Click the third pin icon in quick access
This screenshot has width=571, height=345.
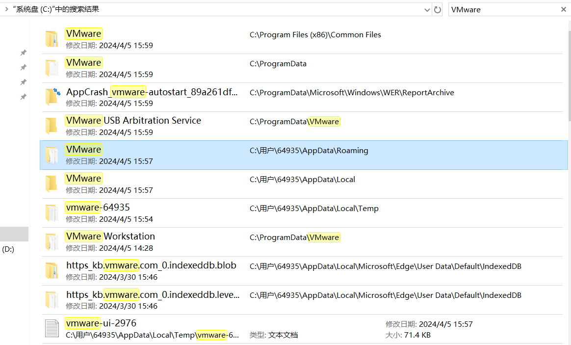pos(24,82)
